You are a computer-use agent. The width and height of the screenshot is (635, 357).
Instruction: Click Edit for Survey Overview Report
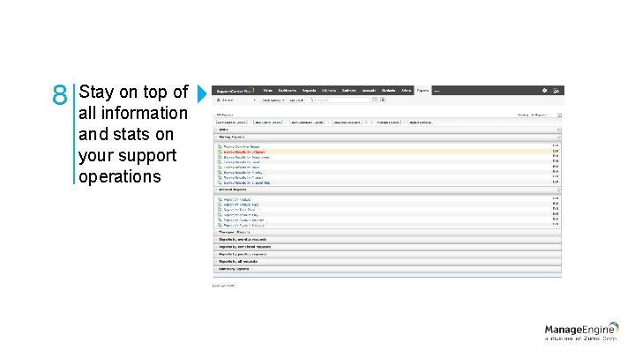[556, 145]
